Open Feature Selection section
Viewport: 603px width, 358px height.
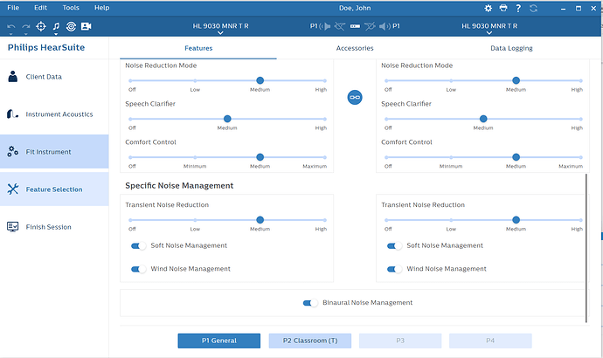[54, 189]
